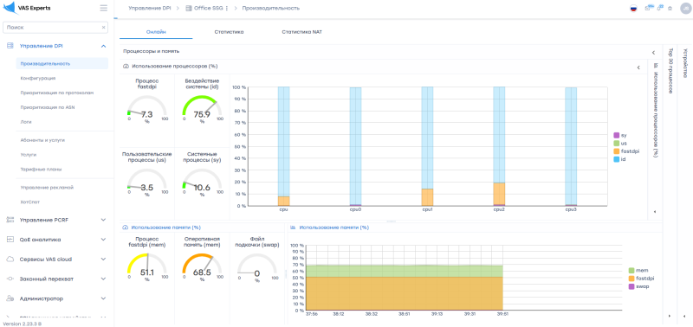Toggle the id series in the CPU legend
The width and height of the screenshot is (693, 327).
pyautogui.click(x=619, y=159)
